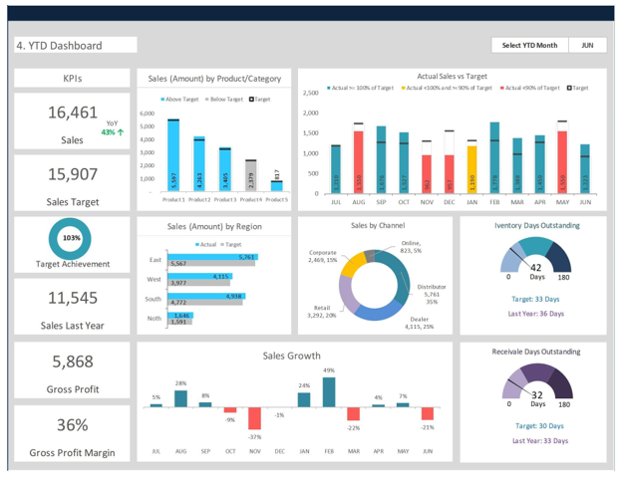This screenshot has width=624, height=479.
Task: Click the JUN -21% Sales Growth bar
Action: pyautogui.click(x=428, y=413)
